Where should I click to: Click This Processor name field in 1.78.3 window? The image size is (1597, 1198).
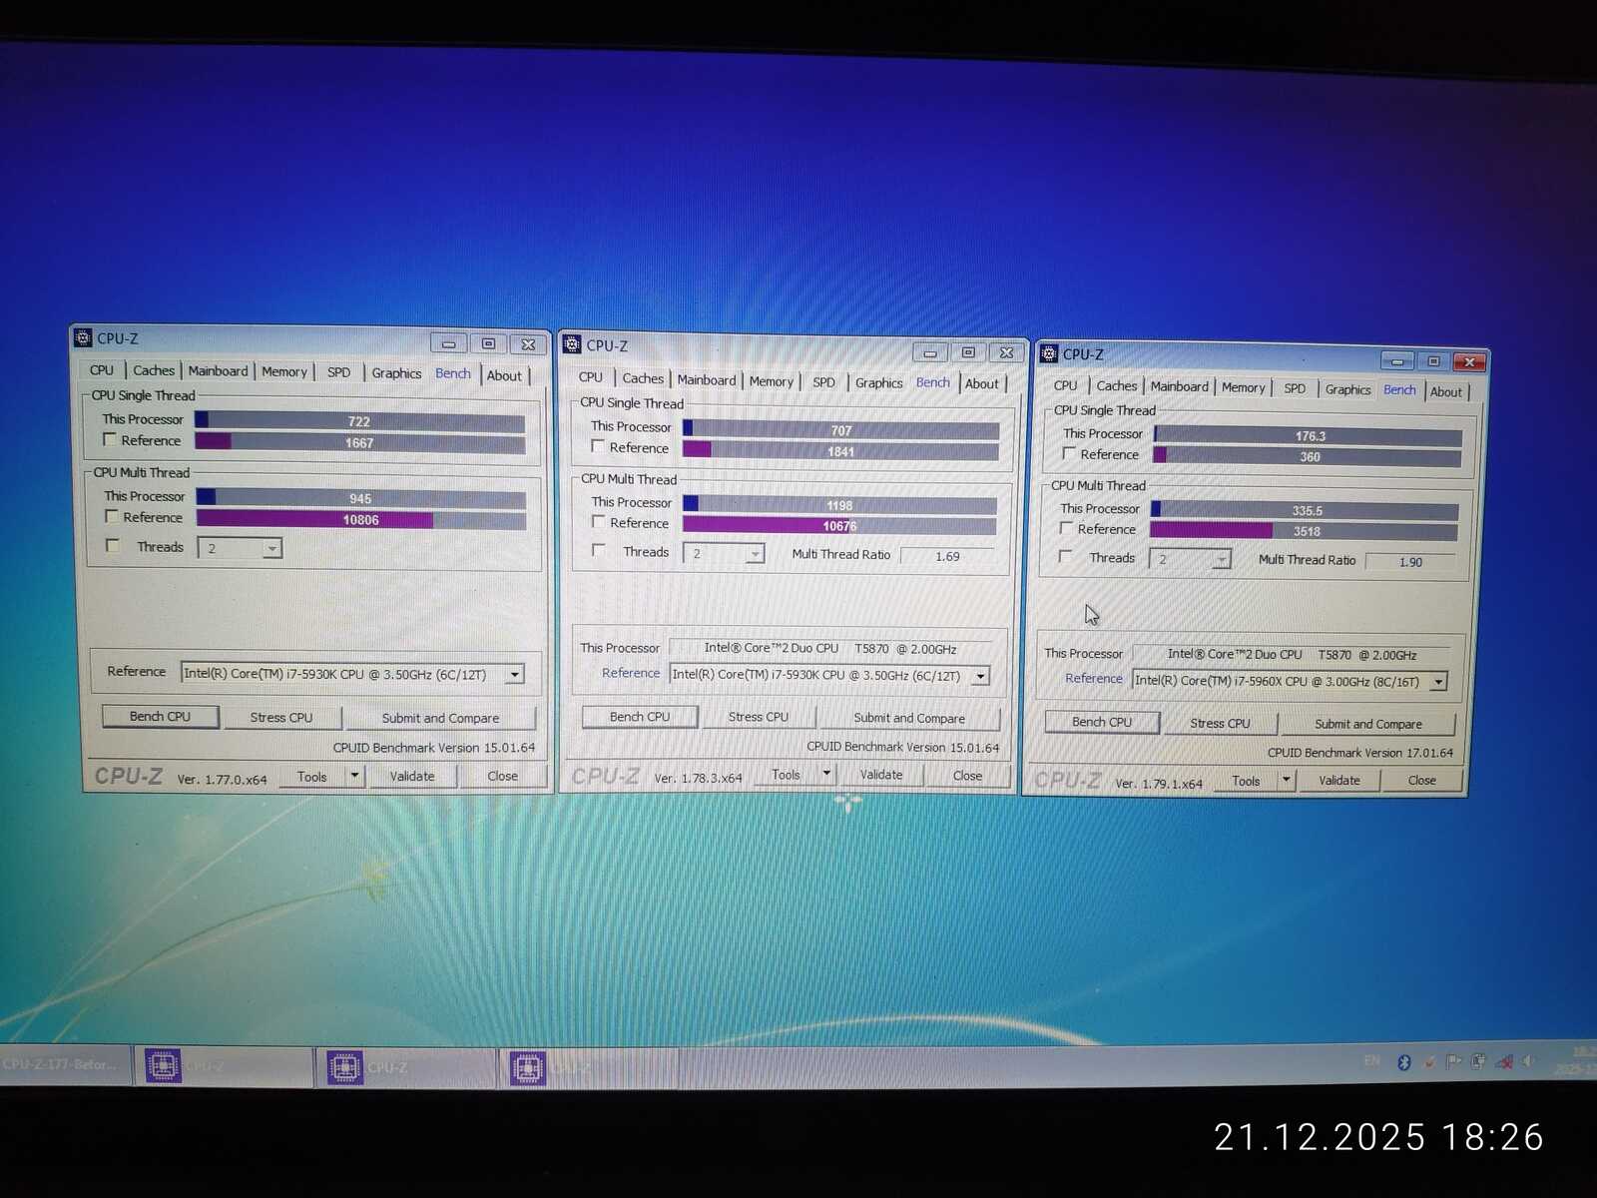[x=830, y=648]
